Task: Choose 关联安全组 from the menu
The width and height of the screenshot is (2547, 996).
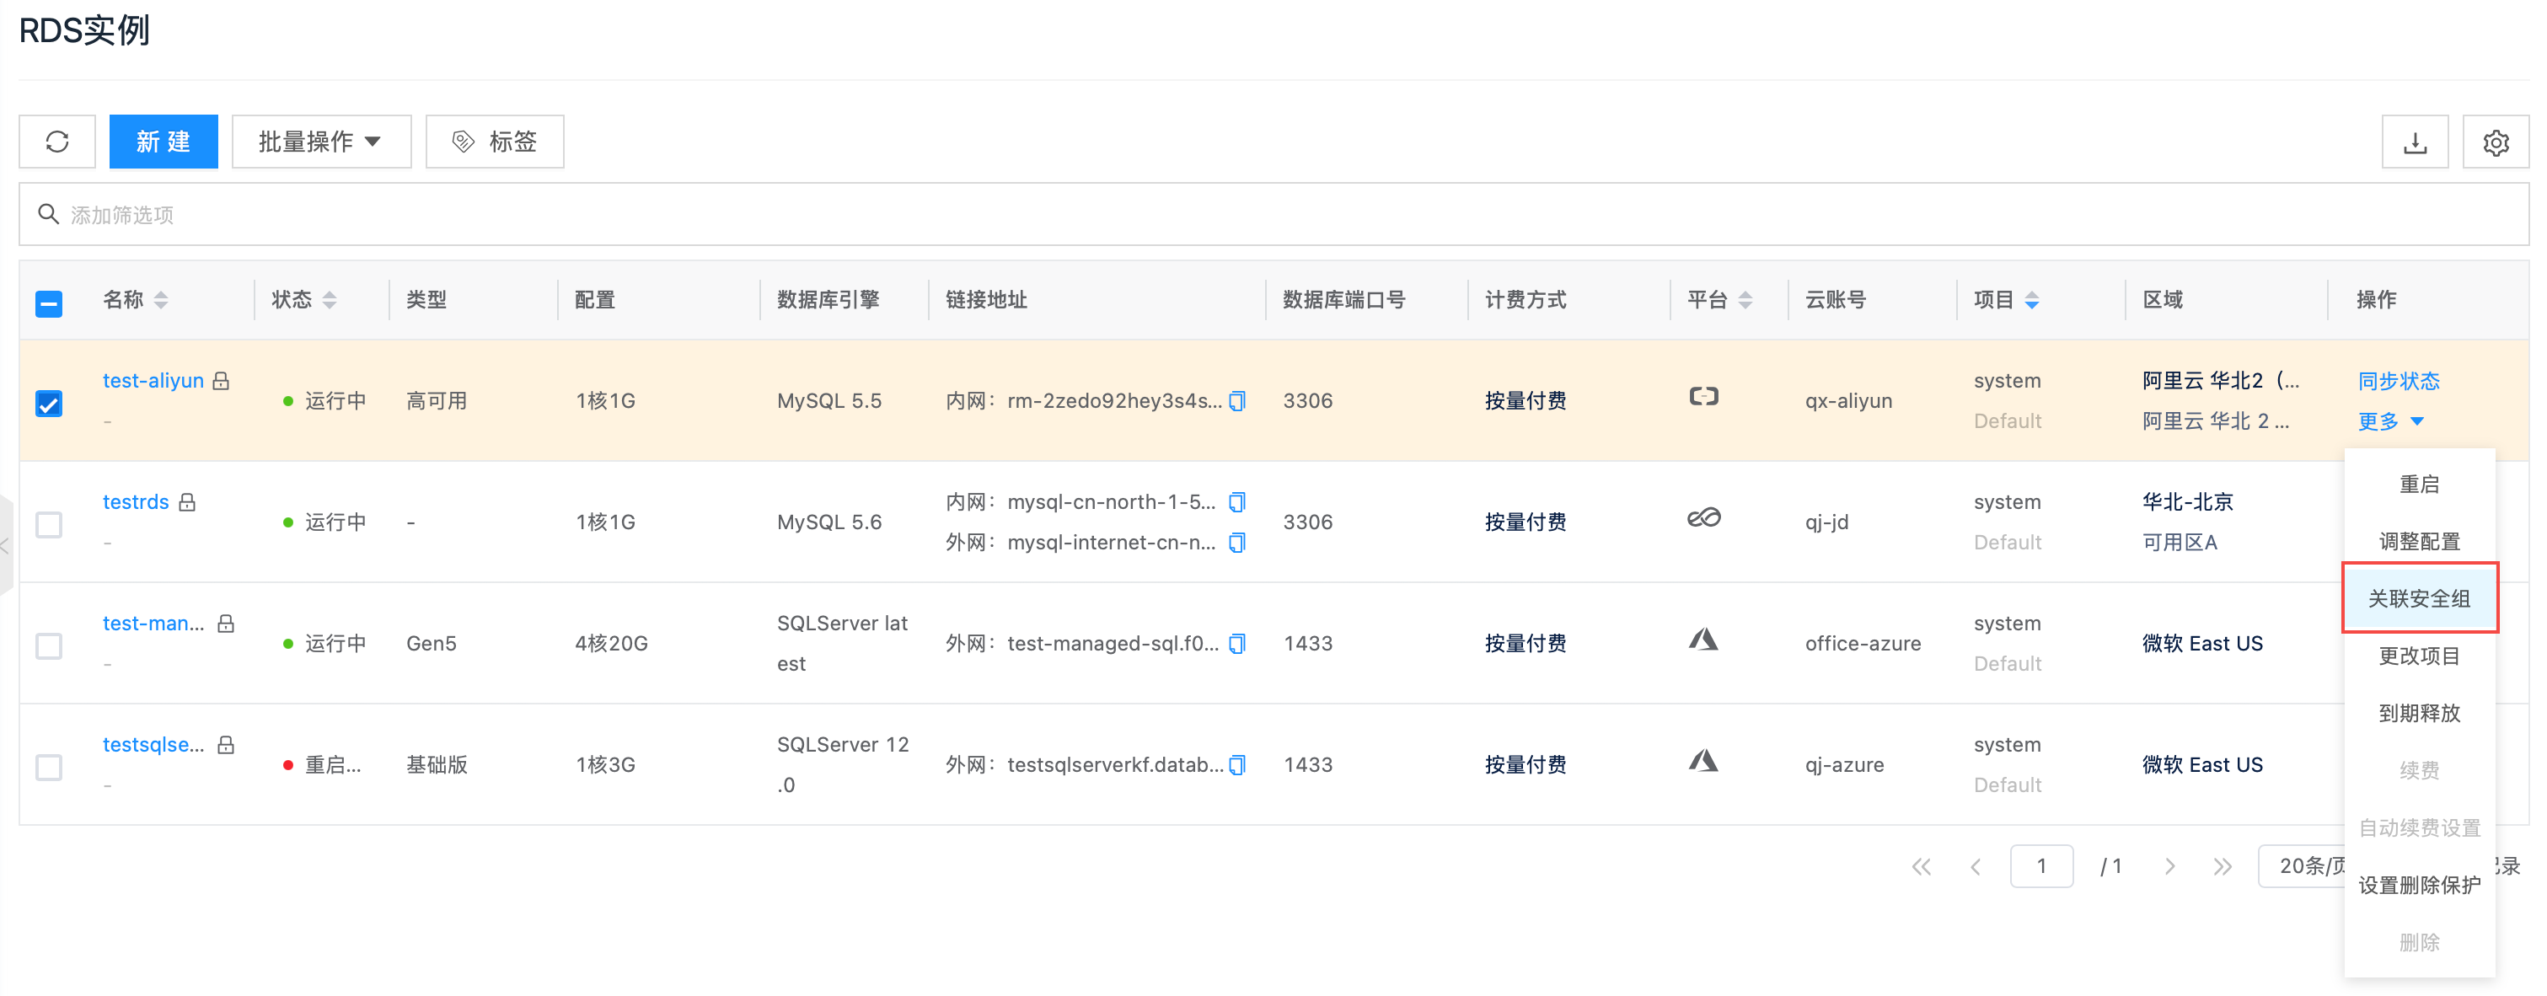Action: (2418, 597)
